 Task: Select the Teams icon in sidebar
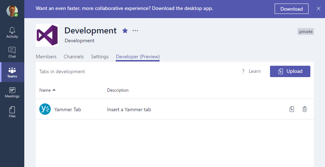coord(12,72)
